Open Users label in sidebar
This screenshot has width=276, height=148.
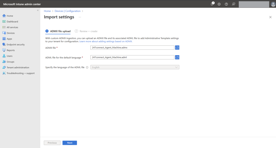point(9,56)
